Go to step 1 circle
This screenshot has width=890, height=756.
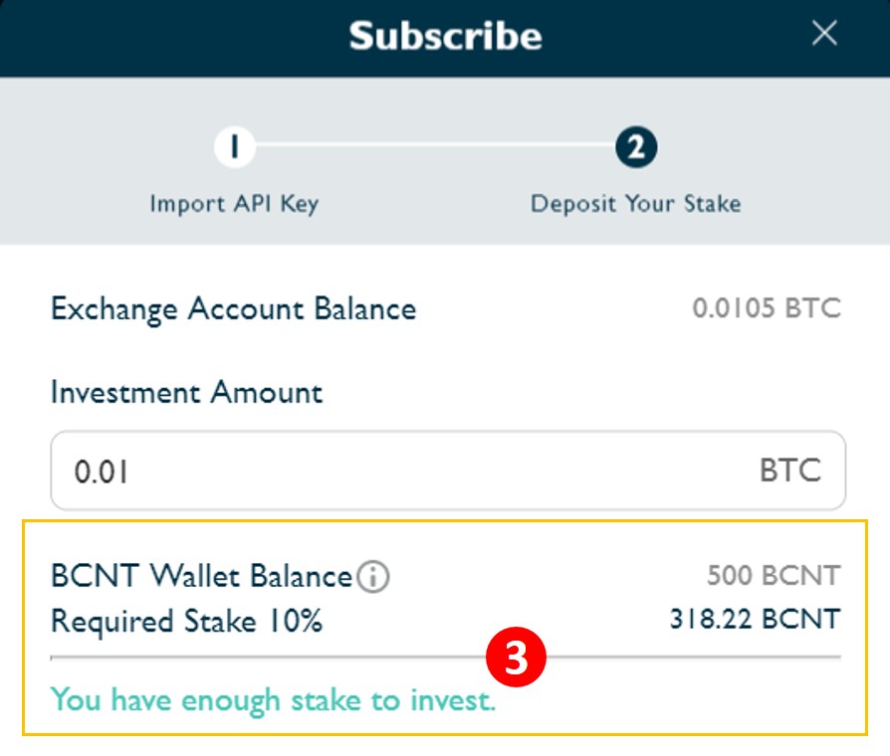tap(234, 147)
